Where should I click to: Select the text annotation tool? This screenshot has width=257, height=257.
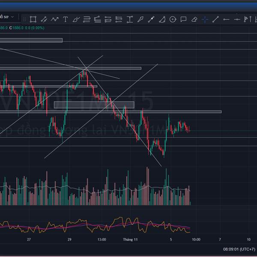[66, 19]
